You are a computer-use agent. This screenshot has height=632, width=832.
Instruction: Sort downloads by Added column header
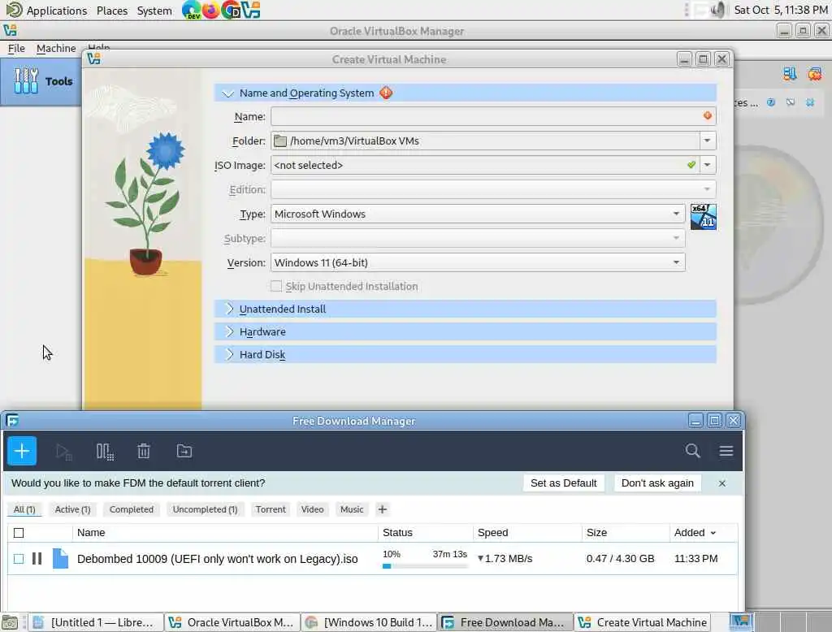point(695,533)
